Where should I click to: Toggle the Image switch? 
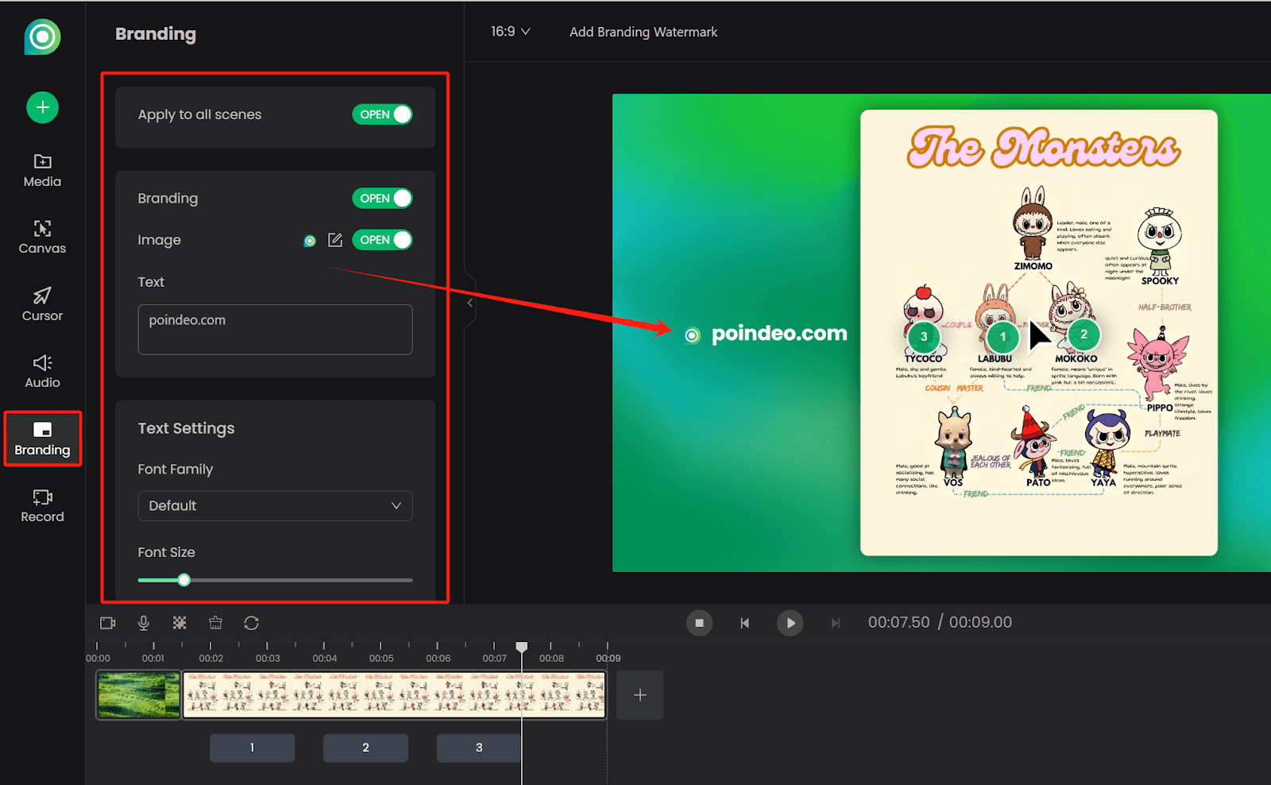(x=382, y=240)
